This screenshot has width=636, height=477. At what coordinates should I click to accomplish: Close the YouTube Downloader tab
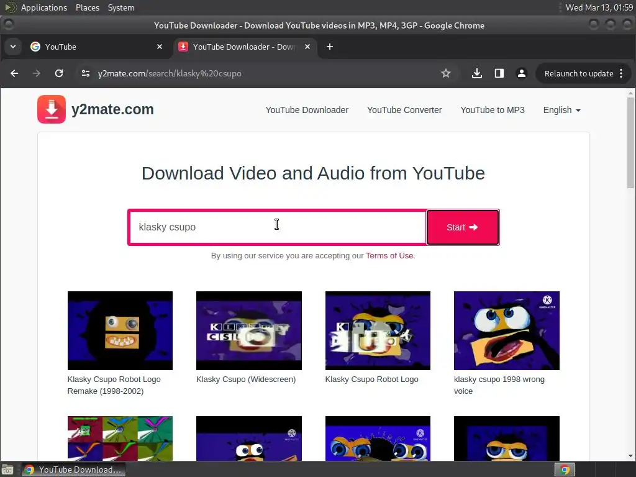pyautogui.click(x=307, y=47)
